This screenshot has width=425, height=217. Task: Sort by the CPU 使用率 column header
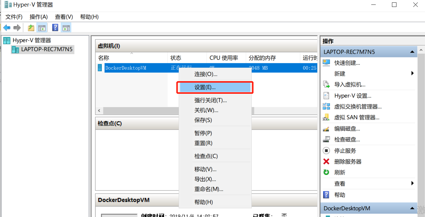226,58
